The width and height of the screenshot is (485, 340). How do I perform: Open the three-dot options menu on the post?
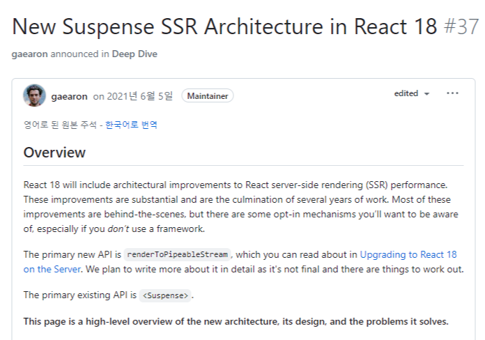[x=452, y=93]
